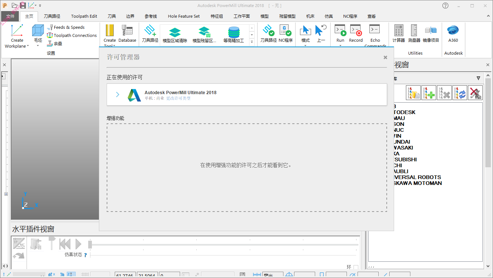Switch to the NC程序 tab

coord(350,16)
